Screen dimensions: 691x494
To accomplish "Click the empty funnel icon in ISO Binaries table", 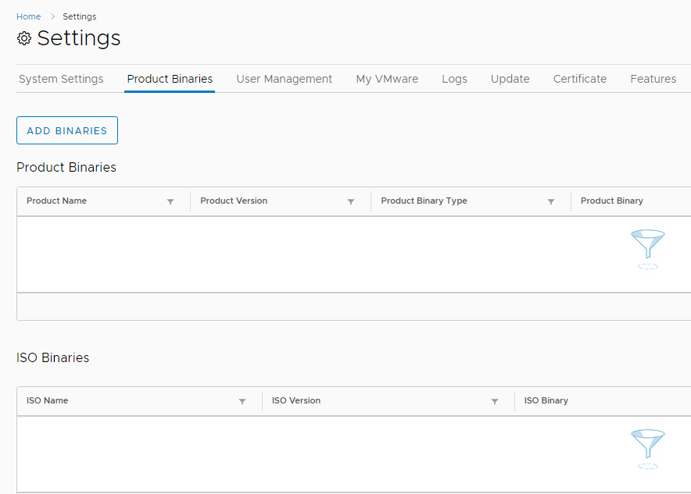I will 647,448.
